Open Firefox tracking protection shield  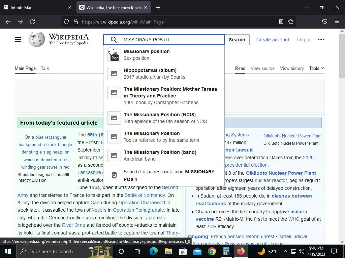coord(66,22)
